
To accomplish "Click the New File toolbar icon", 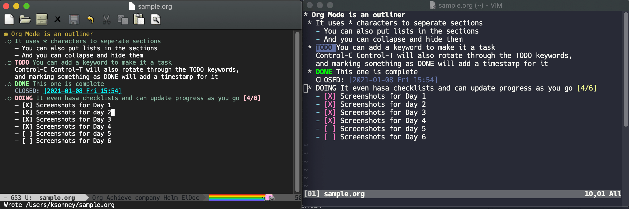I will [9, 20].
